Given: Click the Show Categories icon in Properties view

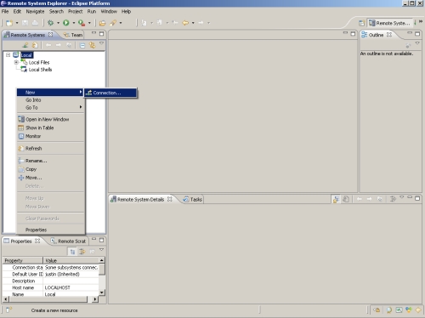Looking at the screenshot, I should pos(72,252).
